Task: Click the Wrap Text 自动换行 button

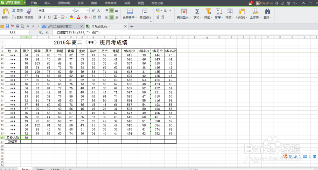Action: pyautogui.click(x=145, y=14)
